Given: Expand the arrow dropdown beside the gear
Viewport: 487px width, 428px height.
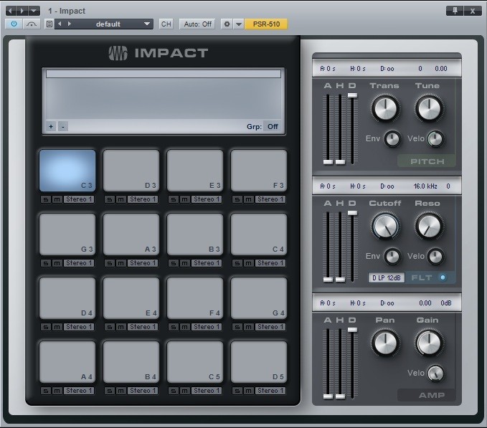Looking at the screenshot, I should [239, 24].
